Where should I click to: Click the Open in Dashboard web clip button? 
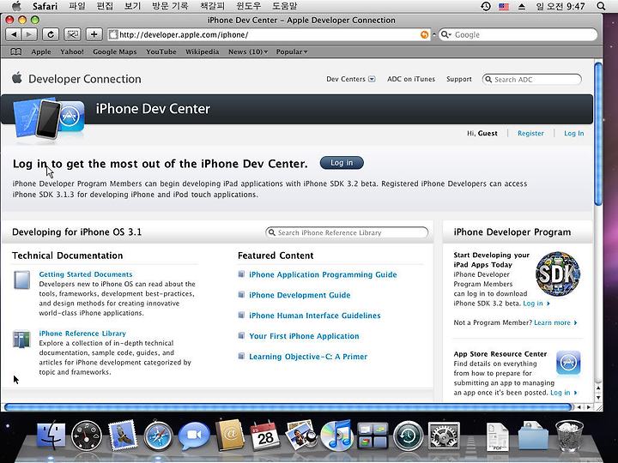72,34
